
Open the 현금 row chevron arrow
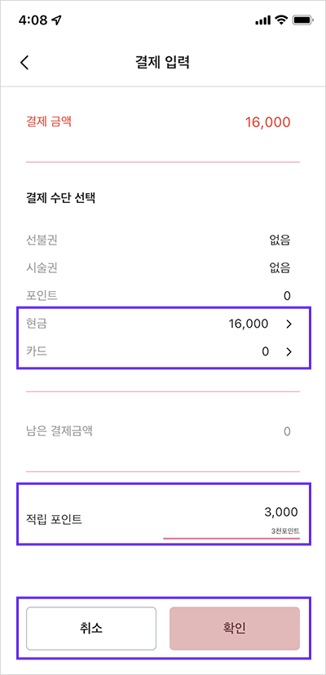coord(289,324)
